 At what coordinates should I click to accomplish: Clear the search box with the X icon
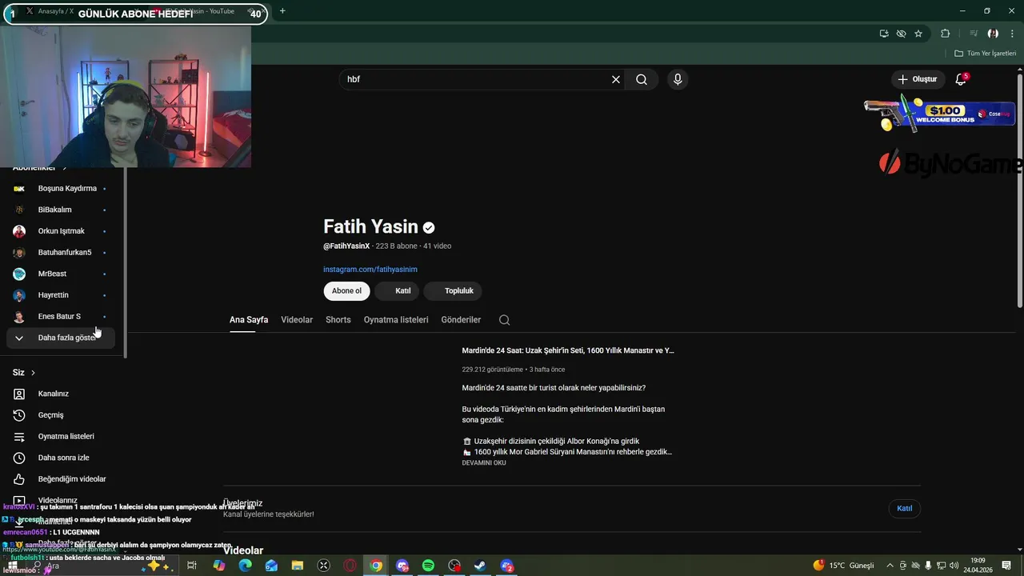616,79
